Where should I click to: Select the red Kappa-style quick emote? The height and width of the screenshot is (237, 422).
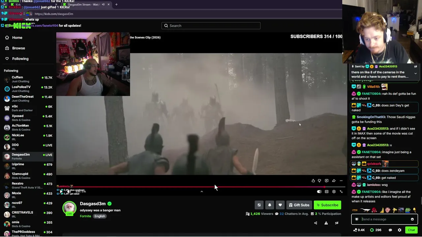click(374, 210)
